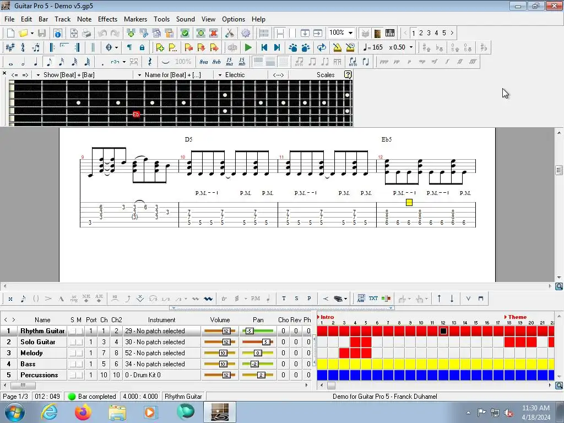Click the bar check green checkmark icon
Screen dimensions: 564x423
[185, 33]
